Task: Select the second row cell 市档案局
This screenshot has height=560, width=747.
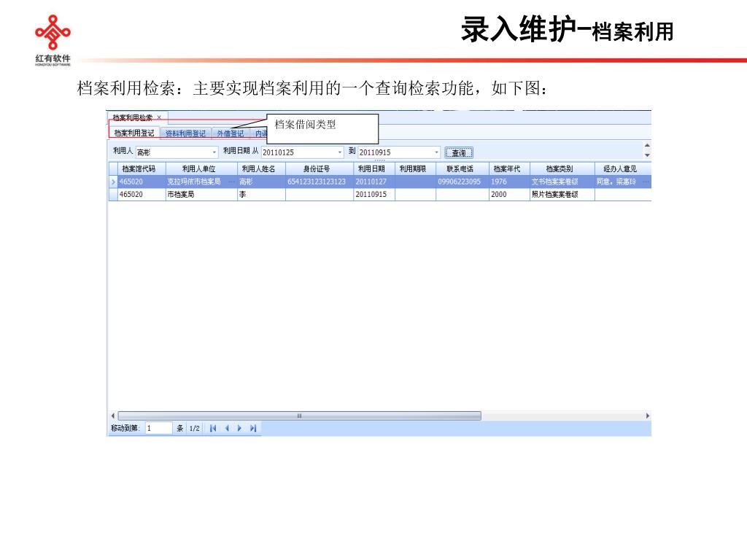Action: 201,194
